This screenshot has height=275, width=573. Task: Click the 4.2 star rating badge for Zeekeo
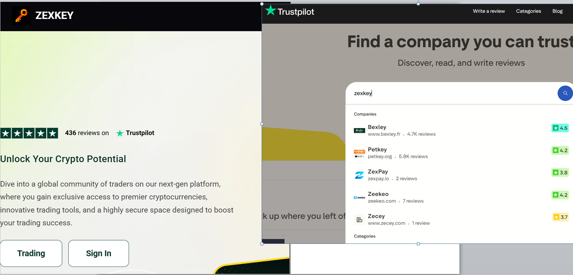point(560,195)
